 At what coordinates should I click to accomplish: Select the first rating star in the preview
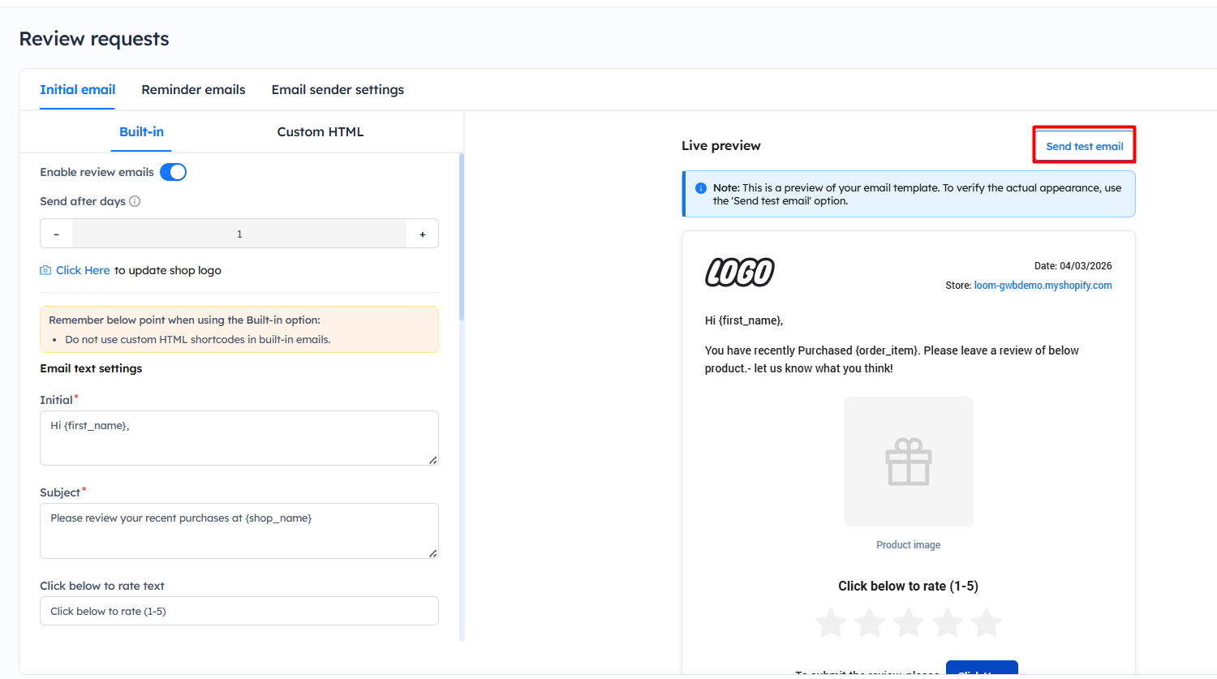click(831, 623)
